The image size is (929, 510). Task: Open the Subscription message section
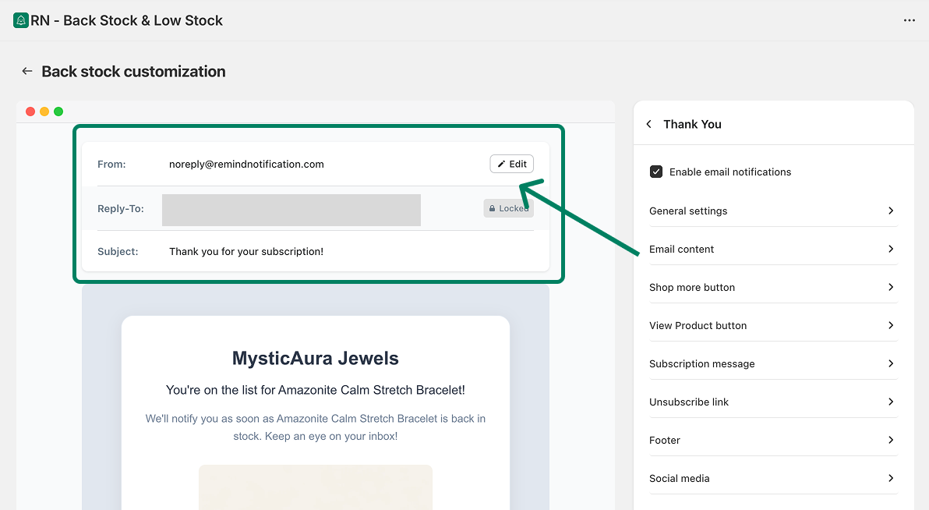point(701,363)
